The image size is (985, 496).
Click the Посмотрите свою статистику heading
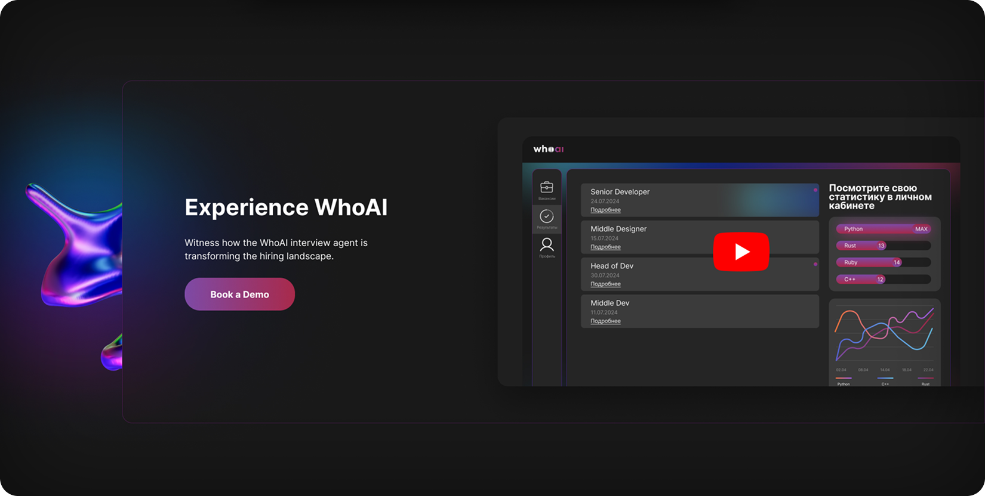pos(880,197)
